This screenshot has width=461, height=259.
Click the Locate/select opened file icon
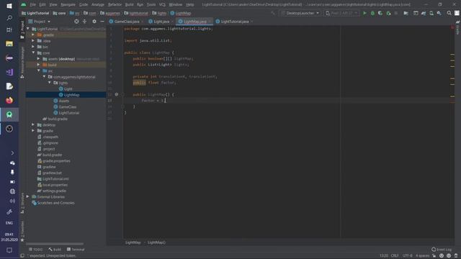click(76, 22)
